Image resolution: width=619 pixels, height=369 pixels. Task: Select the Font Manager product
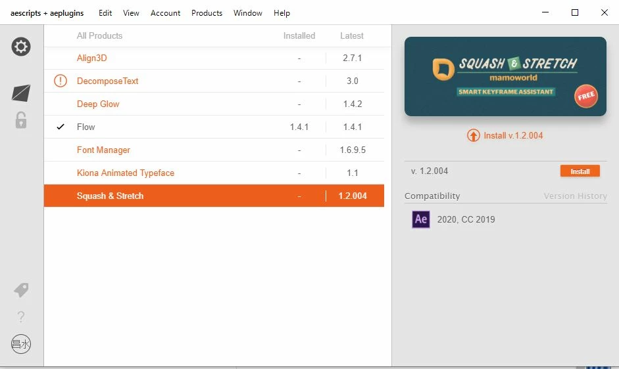103,150
